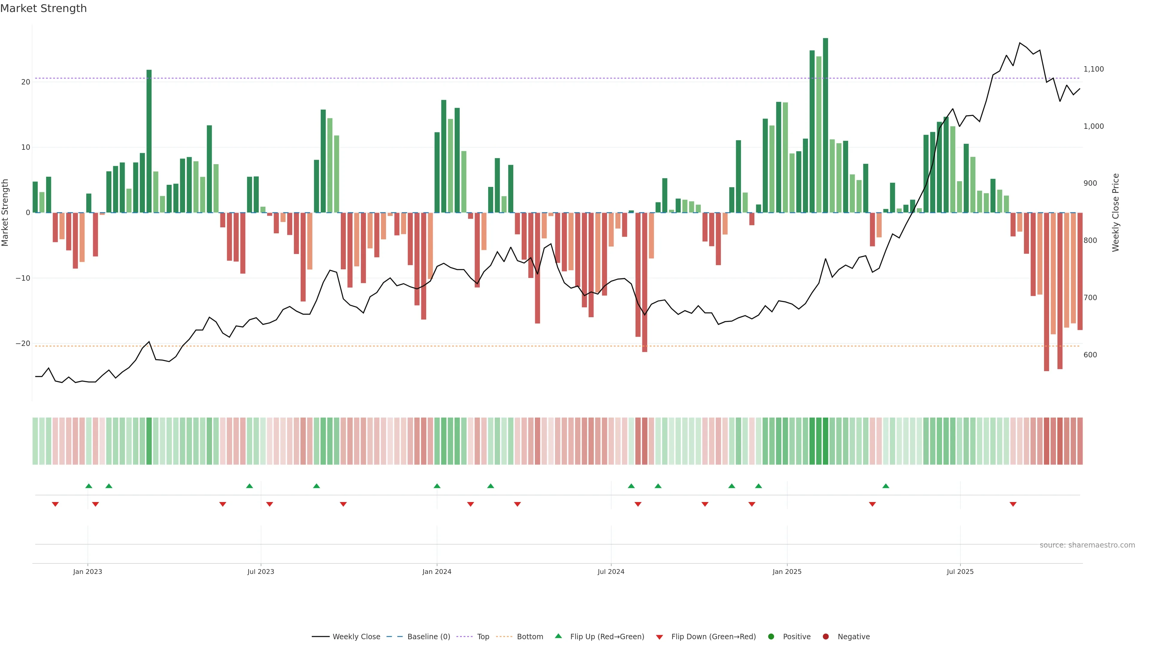The width and height of the screenshot is (1150, 647).
Task: Click the Market Strength chart title
Action: pos(43,8)
